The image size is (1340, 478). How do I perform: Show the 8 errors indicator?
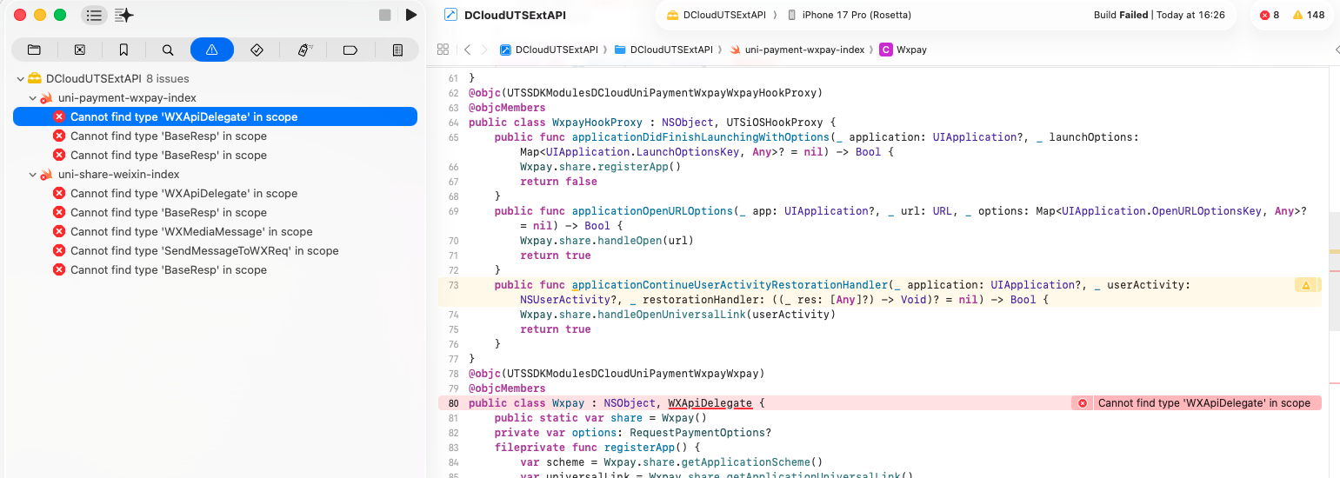[x=1270, y=15]
